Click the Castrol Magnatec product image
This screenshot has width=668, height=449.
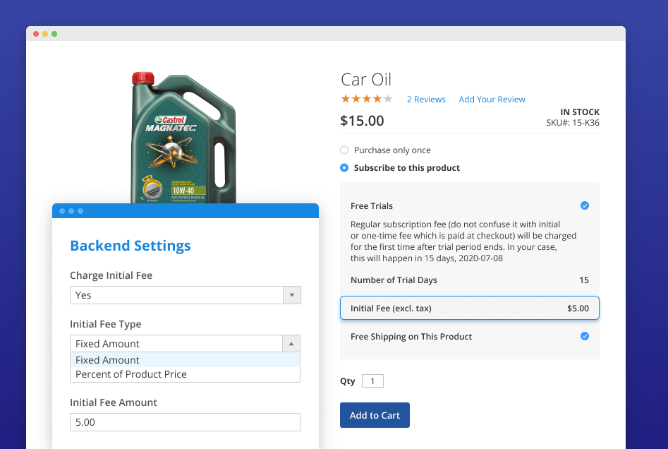(x=182, y=138)
